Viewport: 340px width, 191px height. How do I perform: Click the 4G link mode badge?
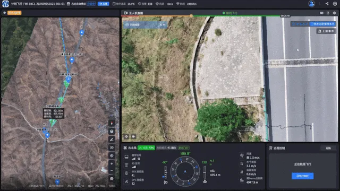tap(166, 148)
